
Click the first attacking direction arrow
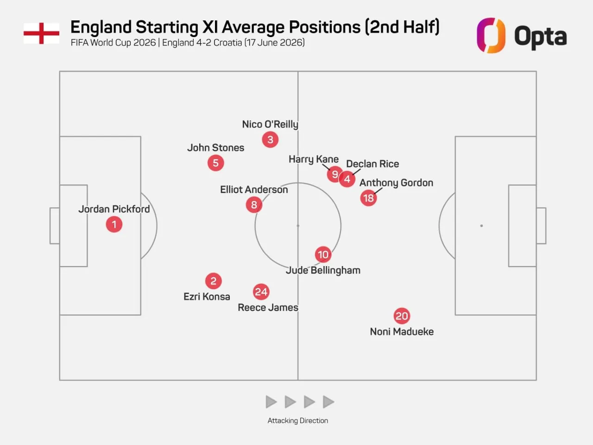click(x=271, y=402)
